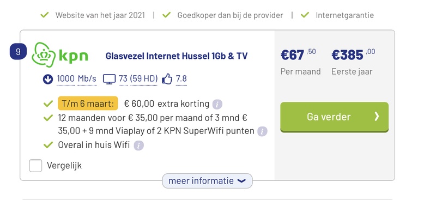Open info icon beside Overal in huis Wifi
436x200 pixels.
click(x=139, y=146)
